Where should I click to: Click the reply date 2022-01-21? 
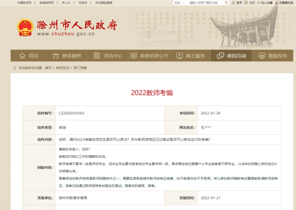(210, 198)
